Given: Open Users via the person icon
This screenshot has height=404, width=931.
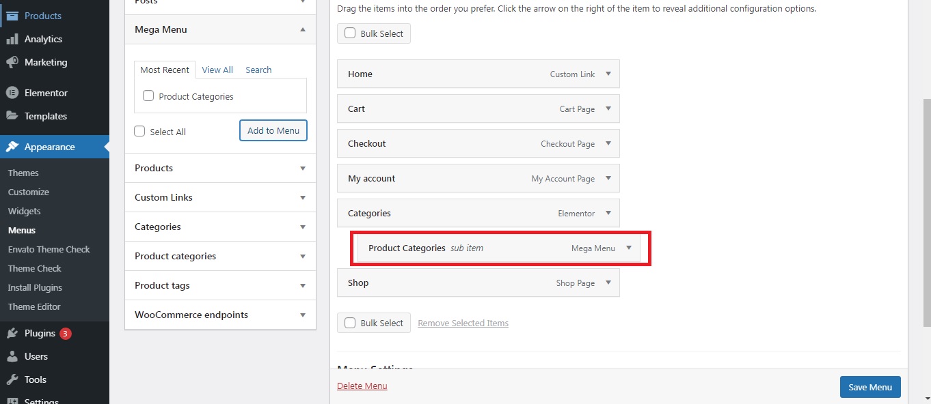Looking at the screenshot, I should (x=12, y=356).
